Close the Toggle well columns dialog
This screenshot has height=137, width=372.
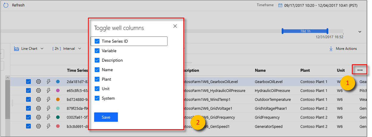pyautogui.click(x=175, y=26)
